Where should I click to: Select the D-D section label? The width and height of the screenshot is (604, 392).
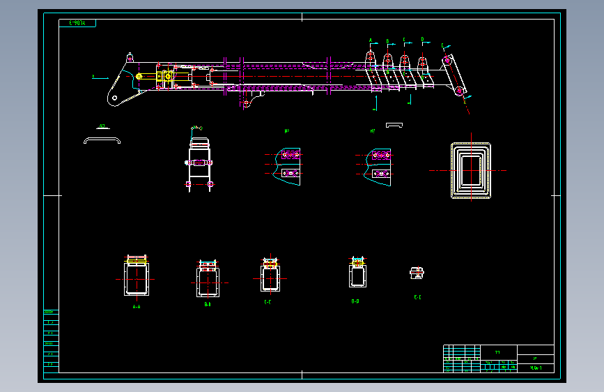tap(355, 301)
